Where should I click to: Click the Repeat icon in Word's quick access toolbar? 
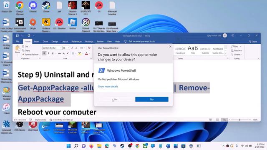(x=29, y=35)
